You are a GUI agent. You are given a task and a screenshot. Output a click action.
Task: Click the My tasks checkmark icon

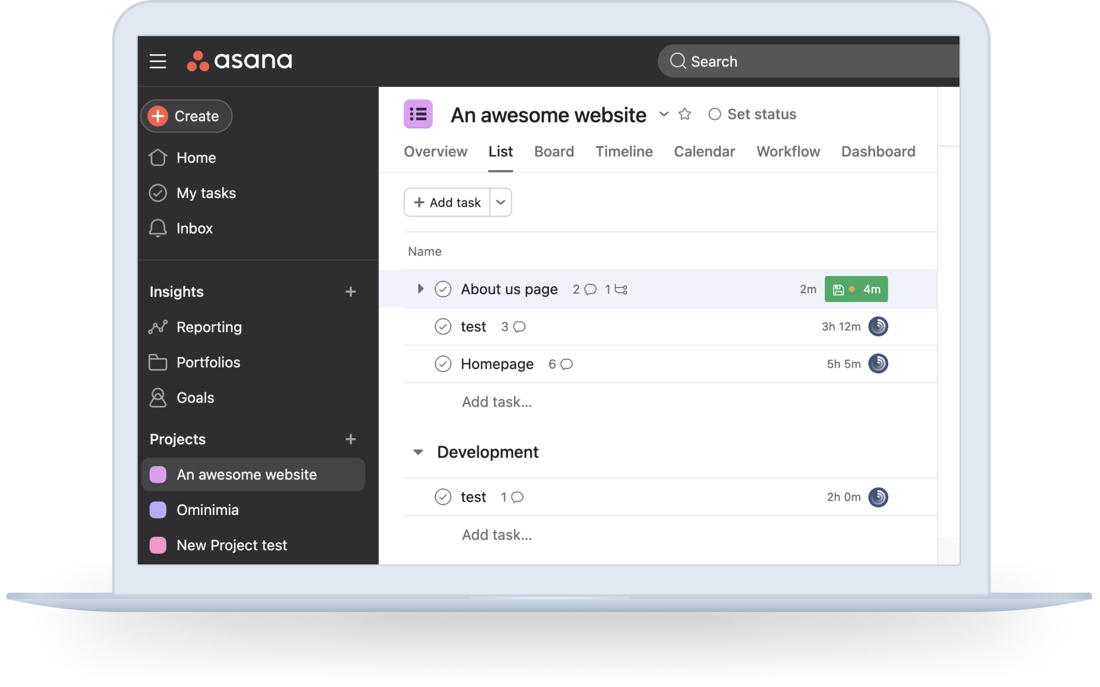(158, 193)
